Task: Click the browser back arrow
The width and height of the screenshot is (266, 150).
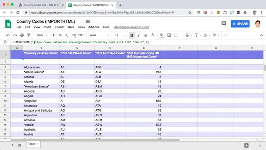Action: (x=5, y=12)
